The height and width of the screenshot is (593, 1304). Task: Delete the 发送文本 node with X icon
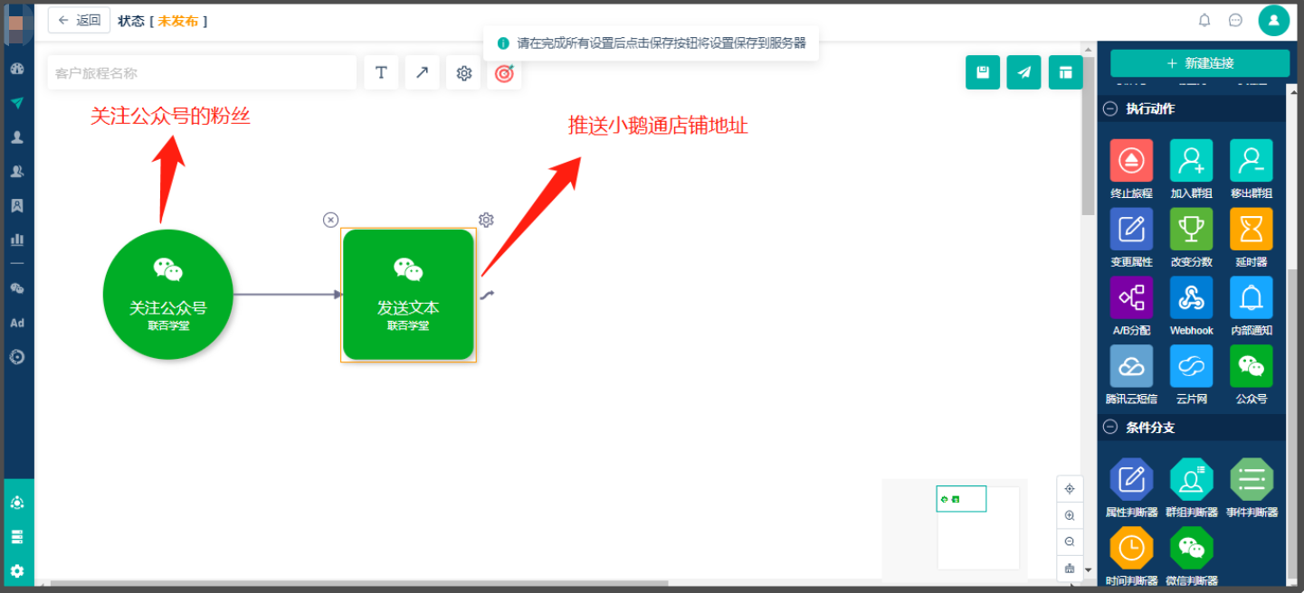330,220
